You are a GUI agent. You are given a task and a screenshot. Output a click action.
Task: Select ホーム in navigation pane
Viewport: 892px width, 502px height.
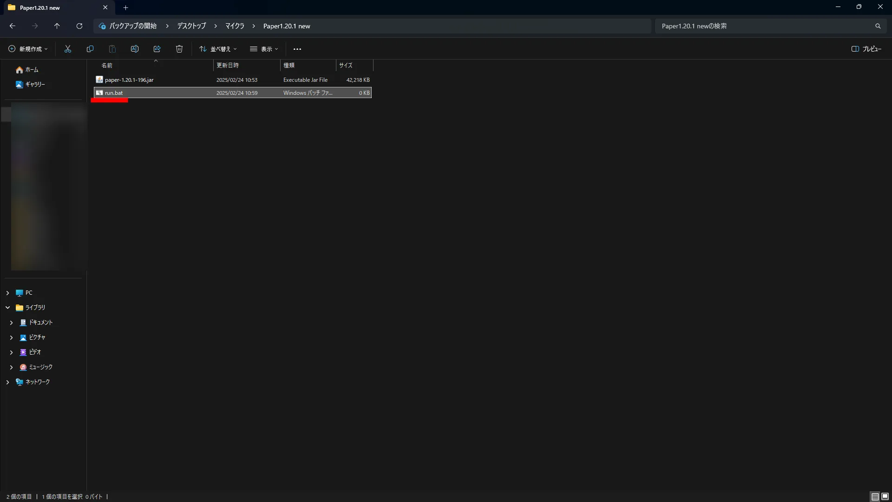(32, 70)
